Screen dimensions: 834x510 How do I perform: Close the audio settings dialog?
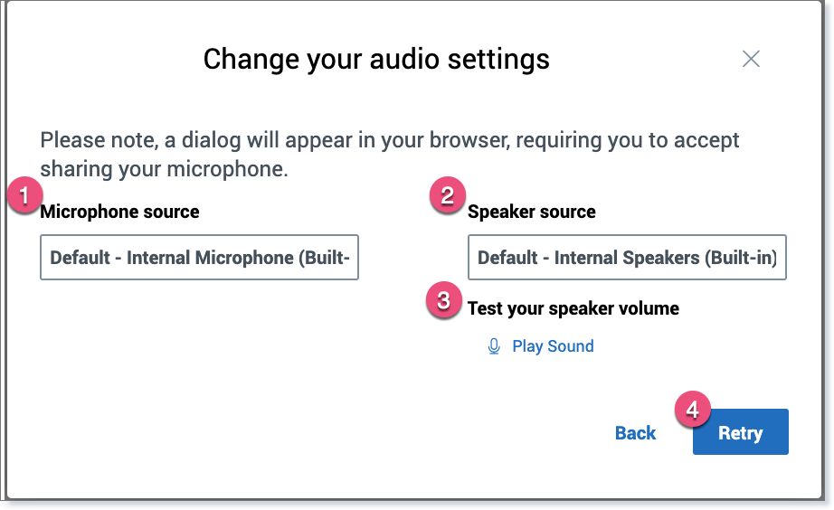[x=751, y=60]
